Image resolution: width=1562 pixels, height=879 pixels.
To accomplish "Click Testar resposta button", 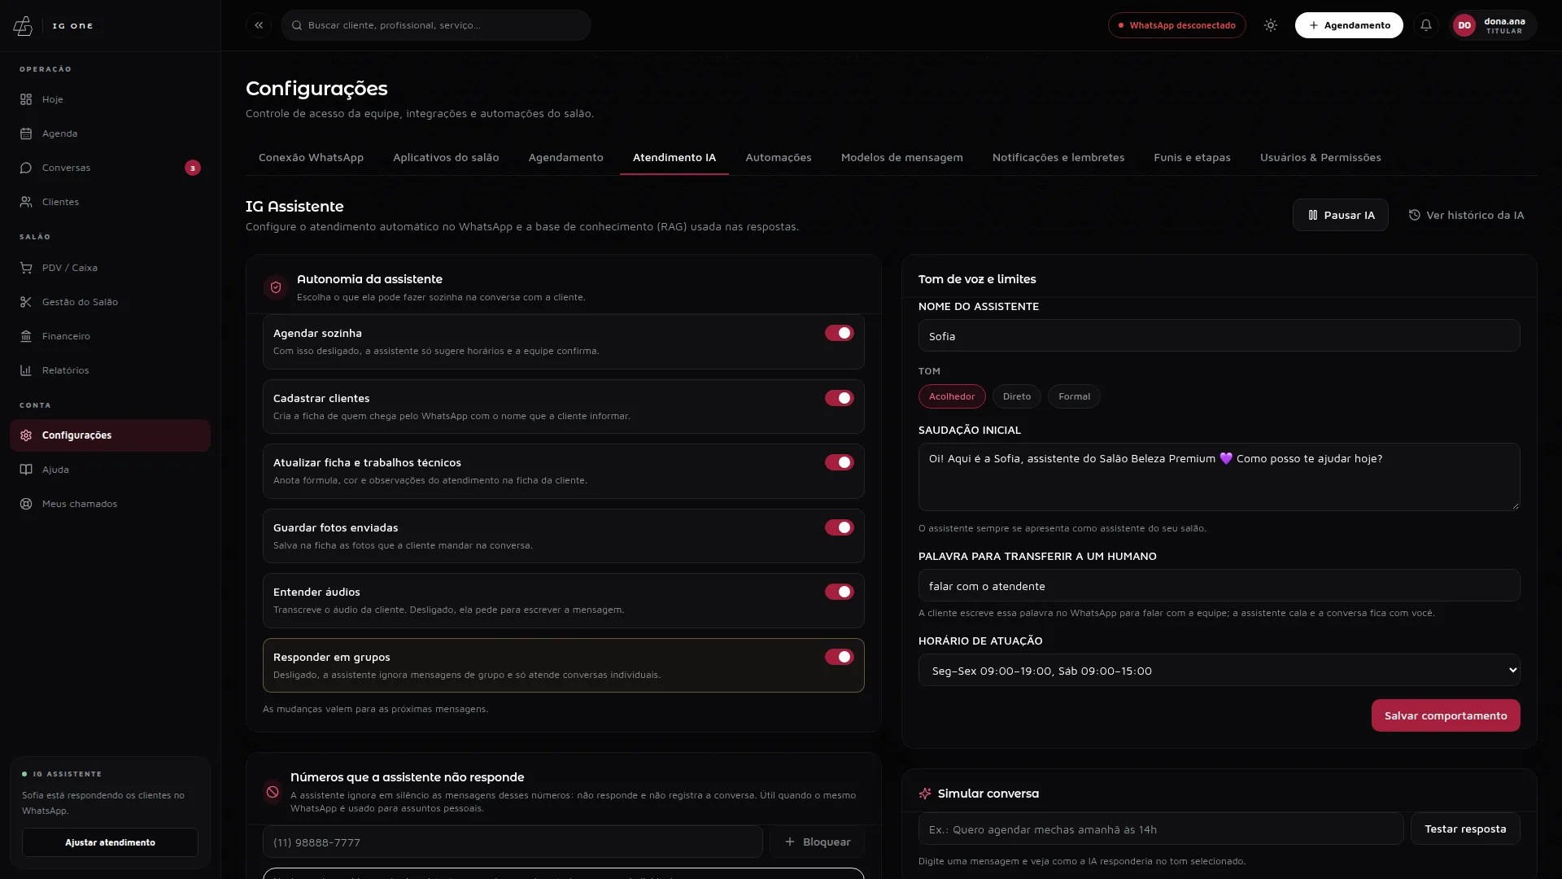I will click(x=1465, y=829).
